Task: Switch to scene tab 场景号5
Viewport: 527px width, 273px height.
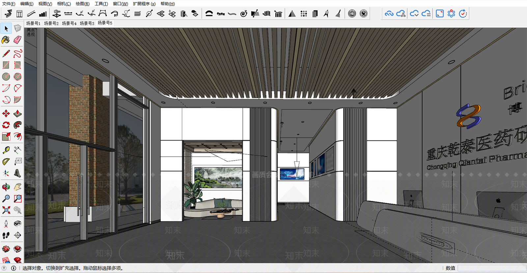Action: pyautogui.click(x=105, y=23)
